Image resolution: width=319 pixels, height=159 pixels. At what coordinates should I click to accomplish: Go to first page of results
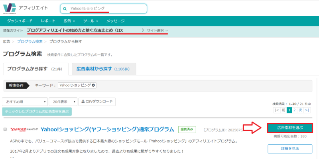tap(277, 110)
